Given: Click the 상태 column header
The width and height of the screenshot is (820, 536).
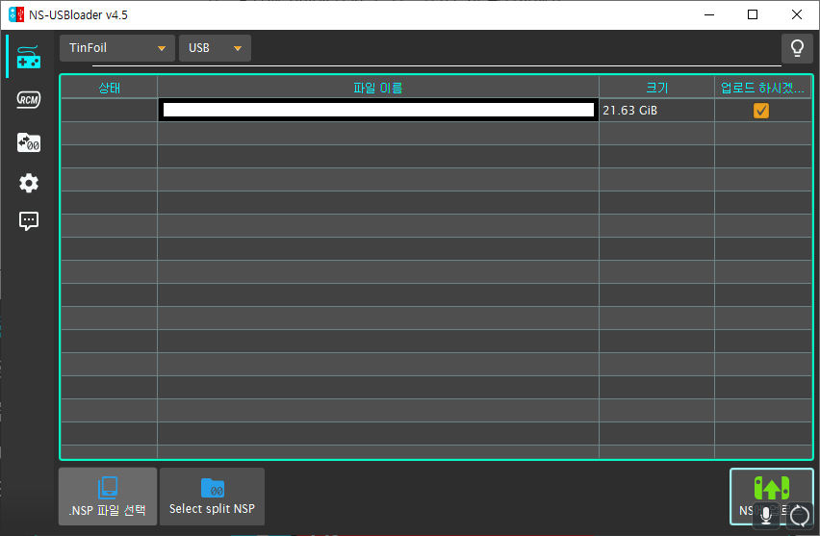Looking at the screenshot, I should click(x=110, y=88).
